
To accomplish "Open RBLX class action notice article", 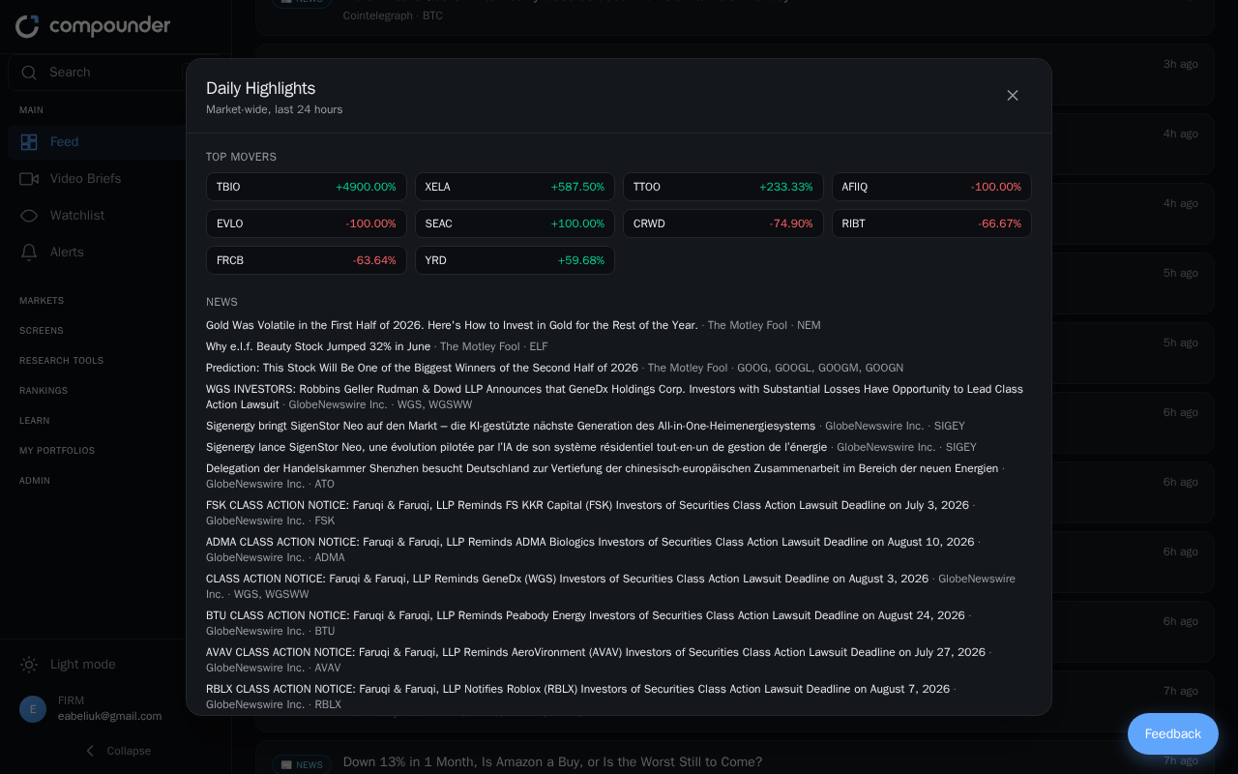I will coord(578,689).
